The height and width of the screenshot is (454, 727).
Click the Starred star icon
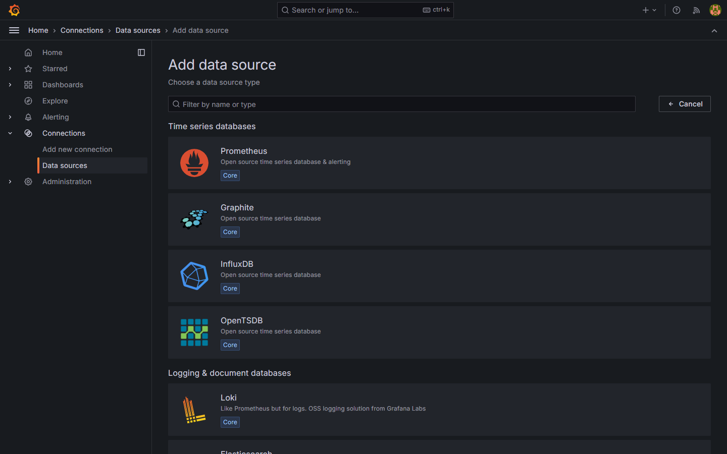[28, 69]
